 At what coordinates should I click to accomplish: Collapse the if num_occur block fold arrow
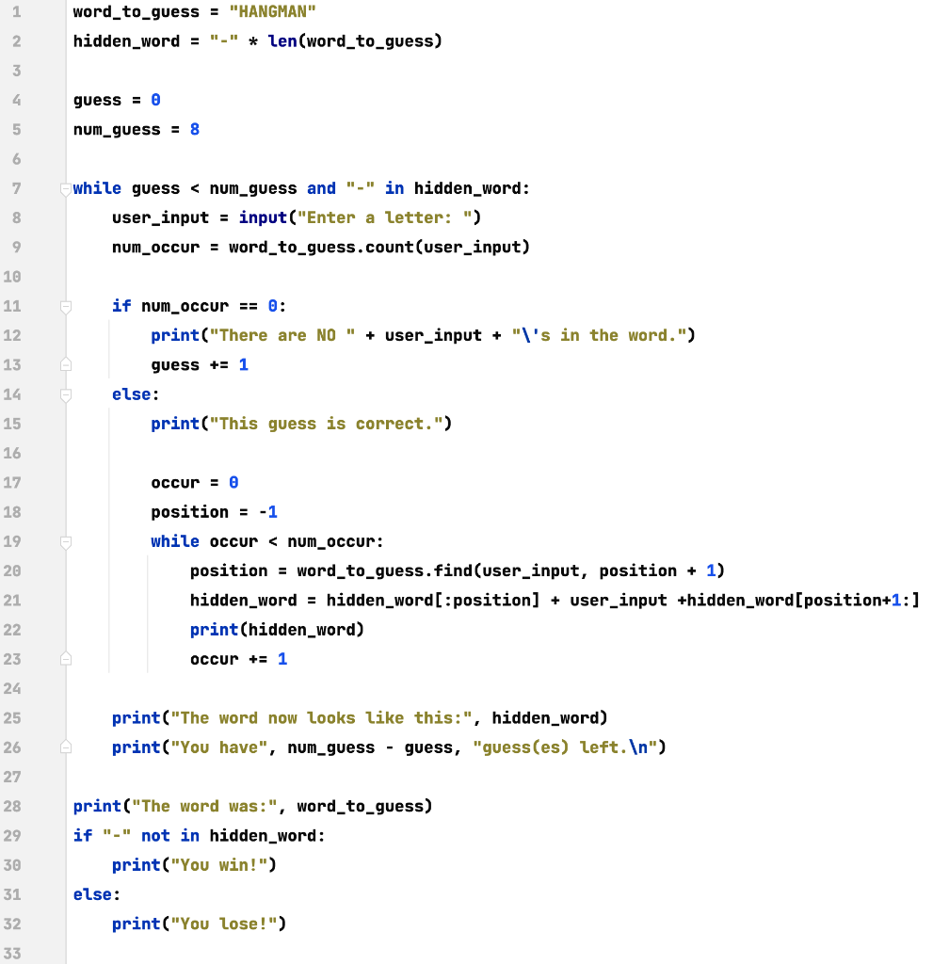[x=65, y=305]
